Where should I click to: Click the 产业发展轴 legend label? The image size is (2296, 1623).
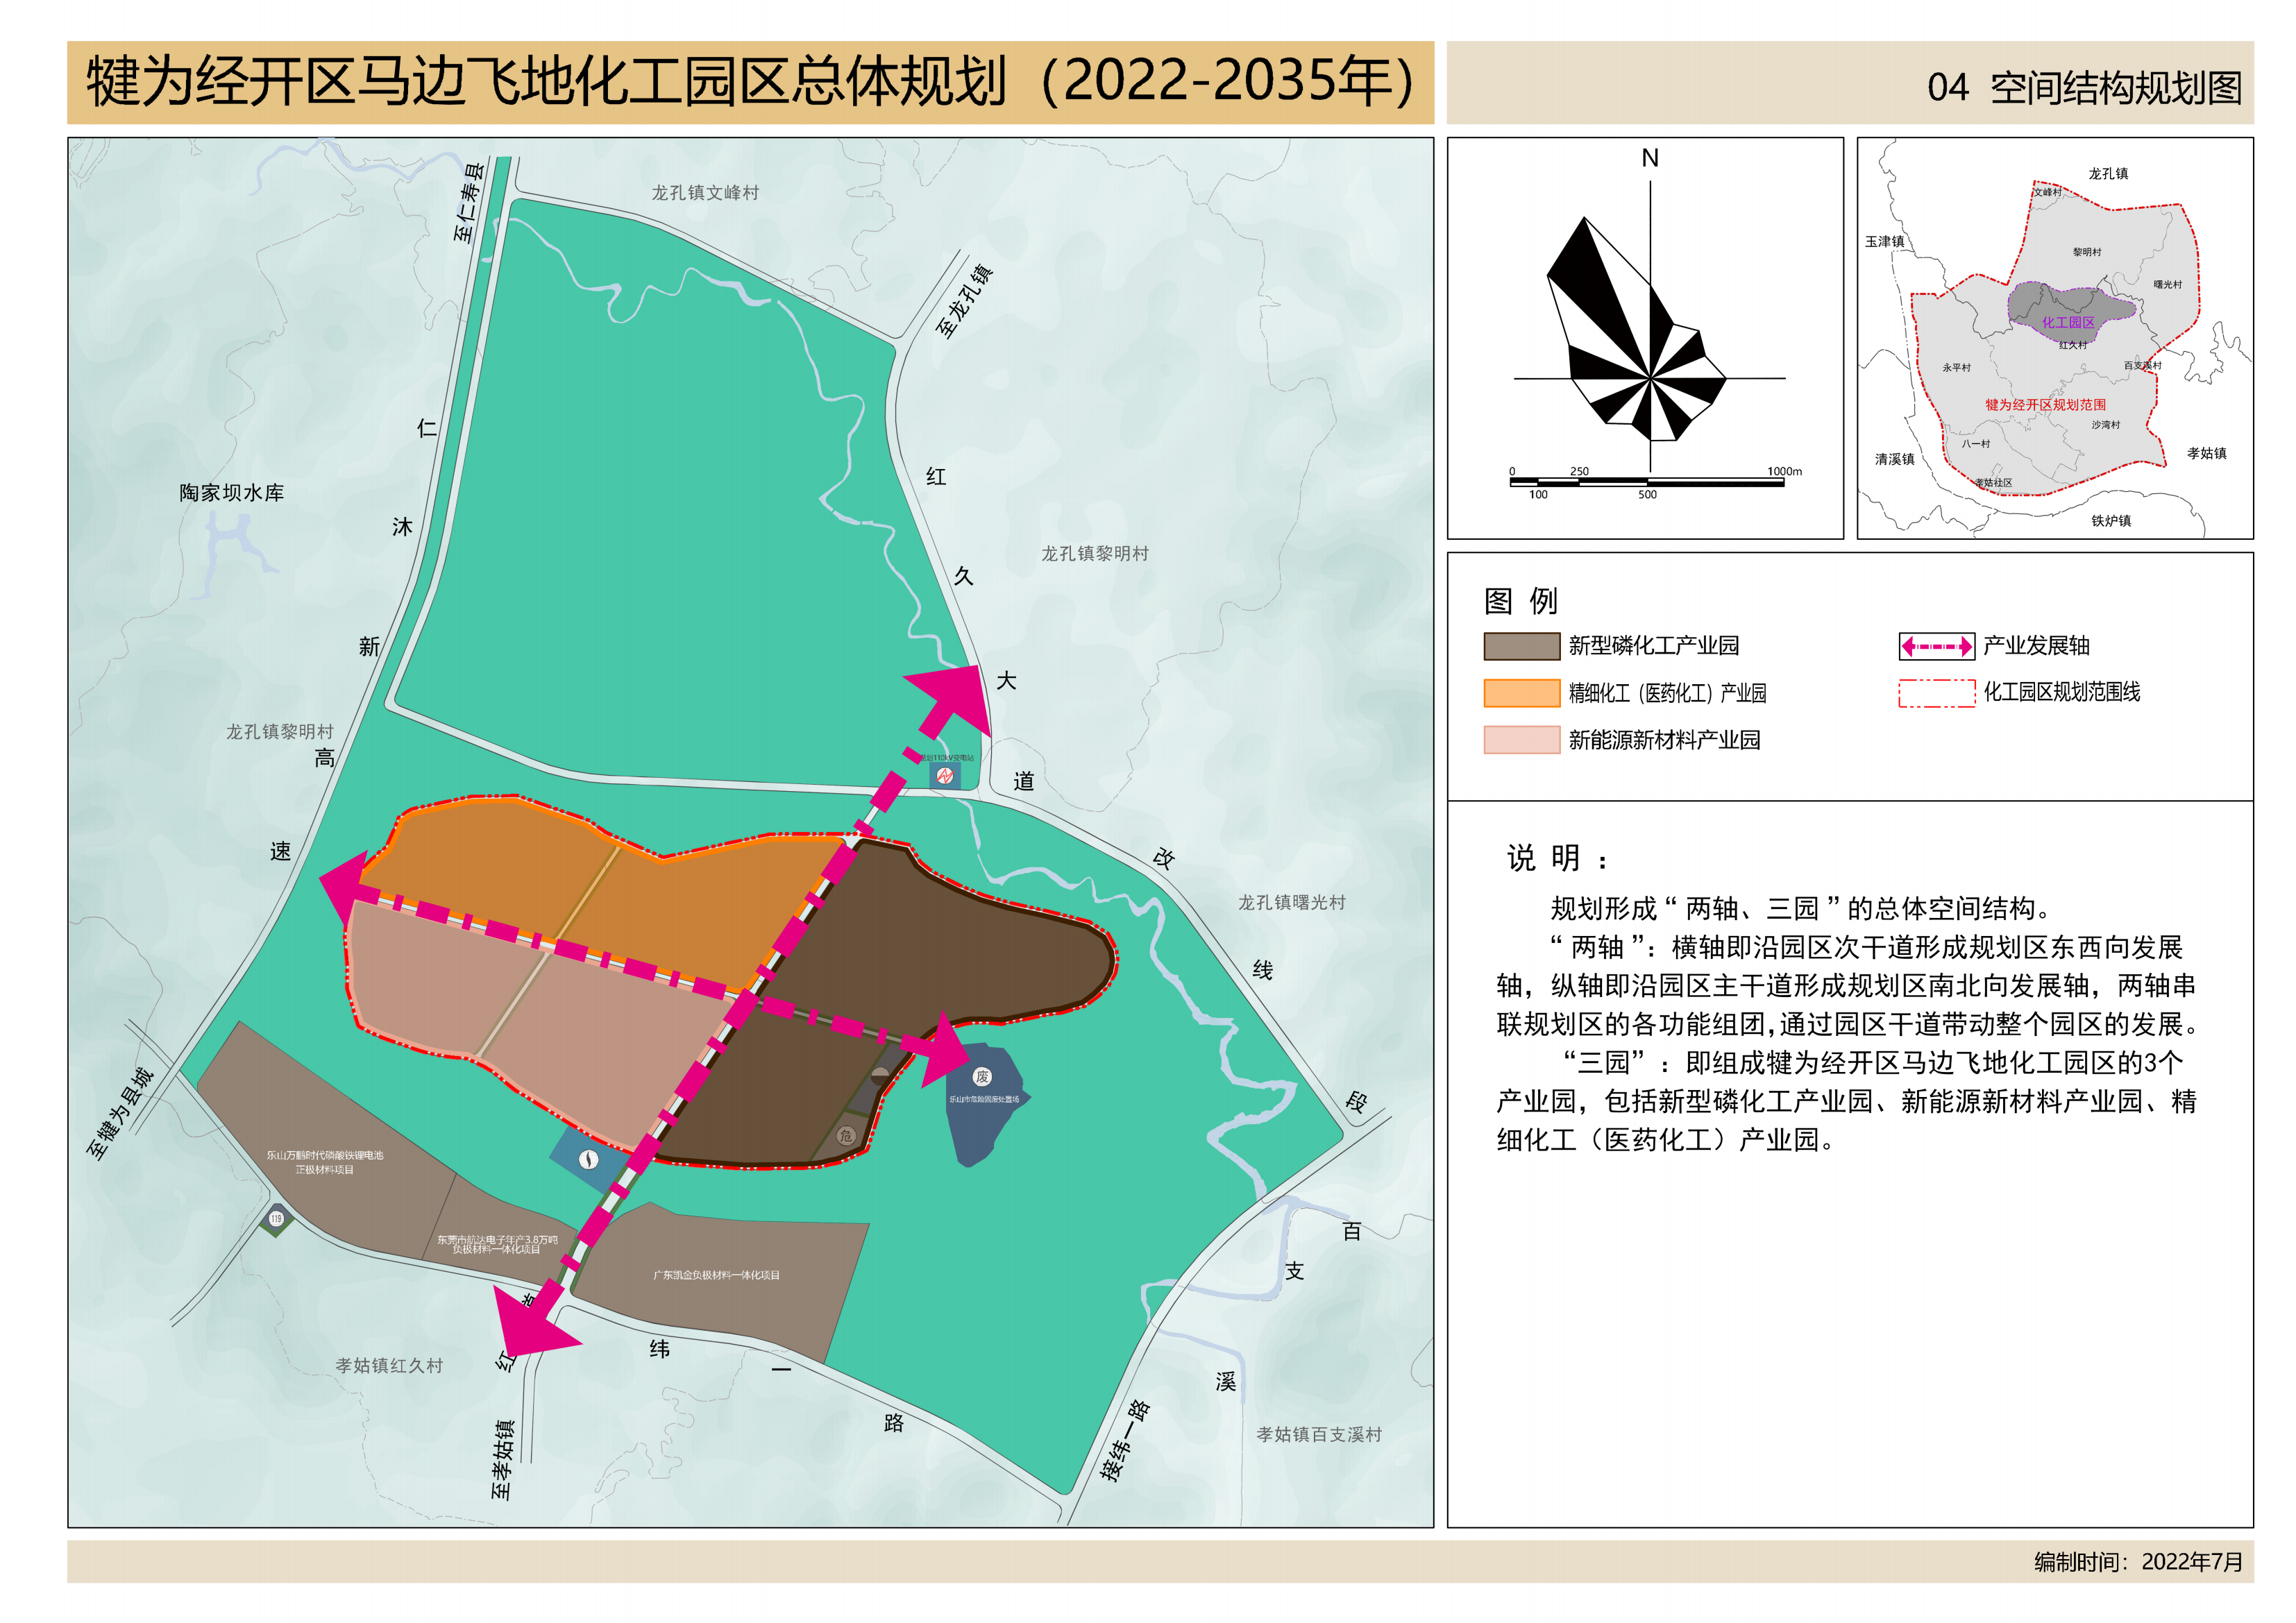(x=2037, y=646)
